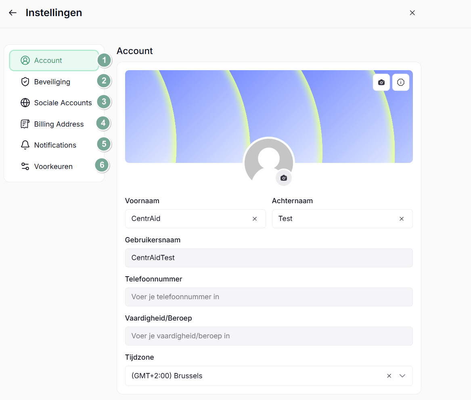Viewport: 471px width, 400px height.
Task: Clear the Achternaam field with its X icon
Action: coord(402,219)
